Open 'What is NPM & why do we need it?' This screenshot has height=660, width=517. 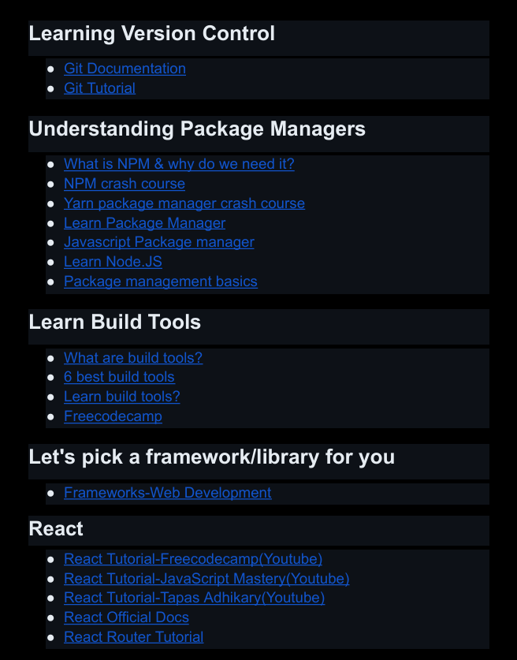click(x=179, y=164)
